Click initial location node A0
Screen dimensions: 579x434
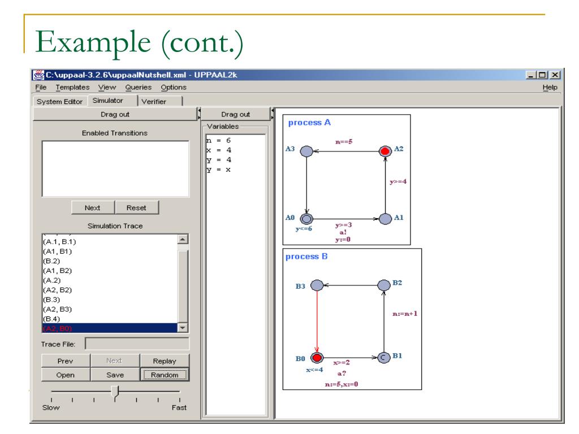coord(306,219)
